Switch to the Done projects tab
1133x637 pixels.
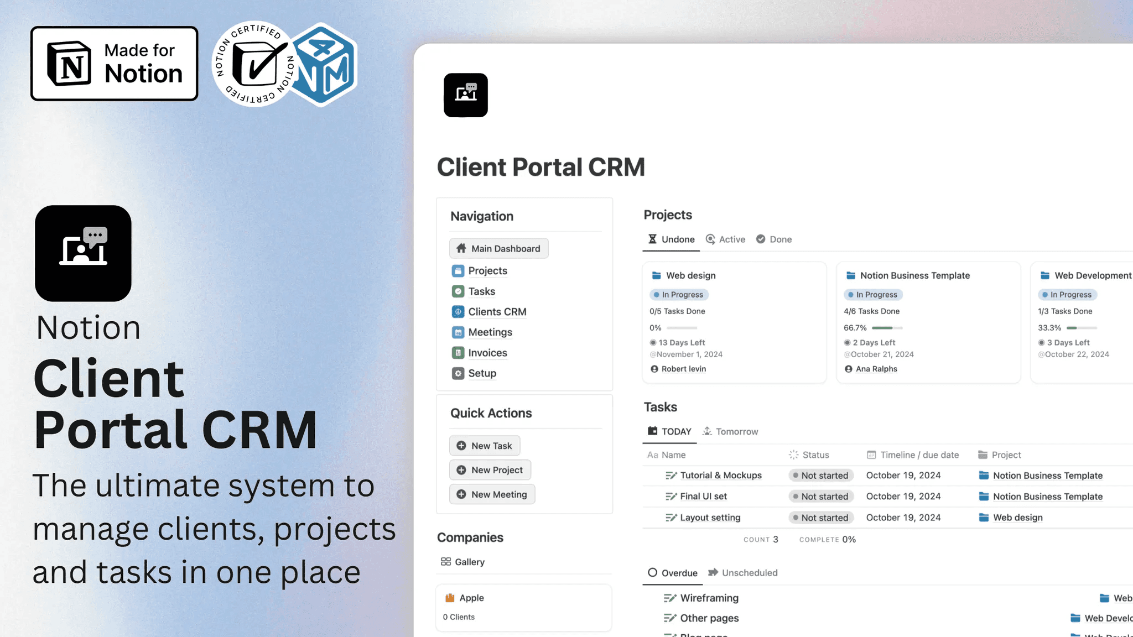coord(774,239)
